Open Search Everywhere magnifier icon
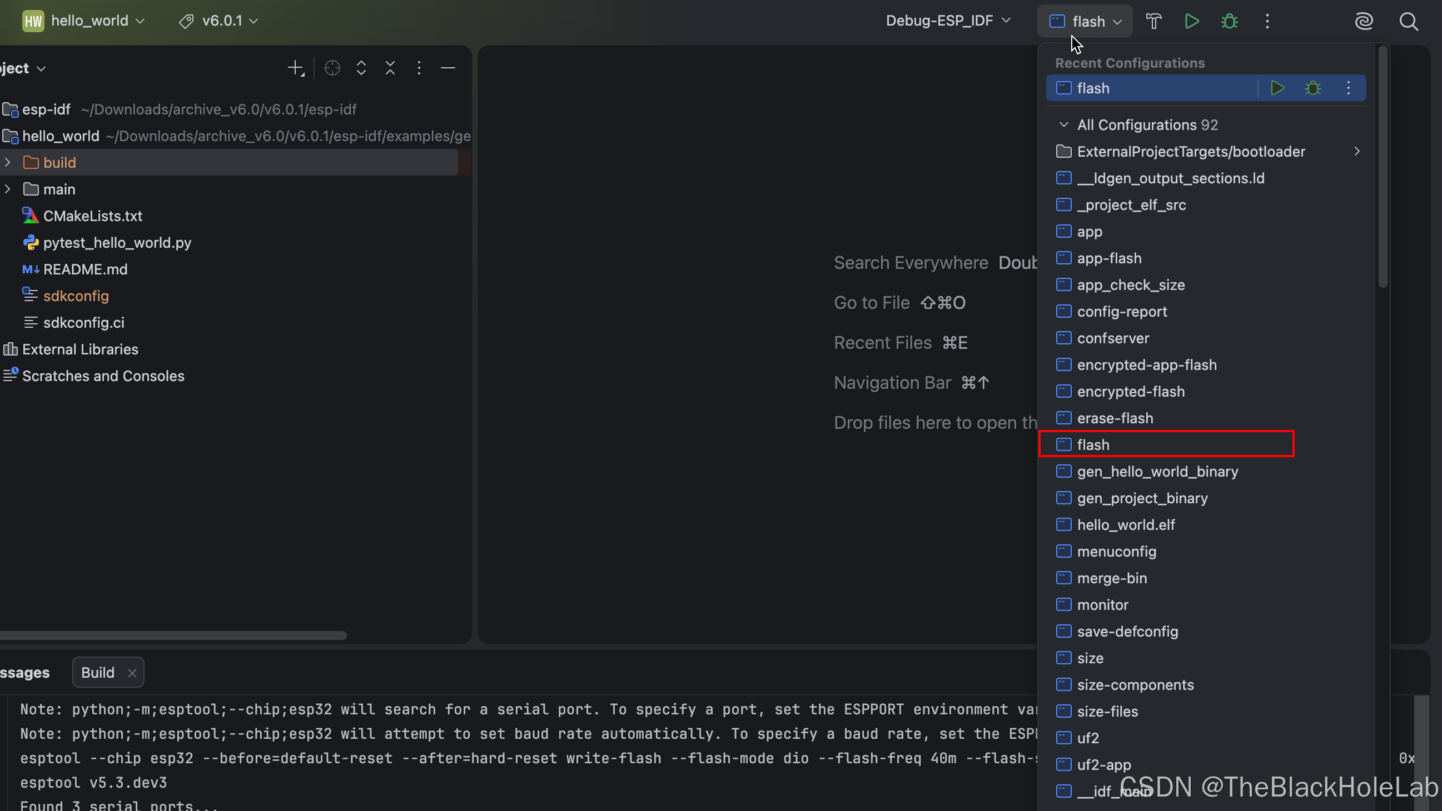The height and width of the screenshot is (811, 1442). click(1409, 21)
